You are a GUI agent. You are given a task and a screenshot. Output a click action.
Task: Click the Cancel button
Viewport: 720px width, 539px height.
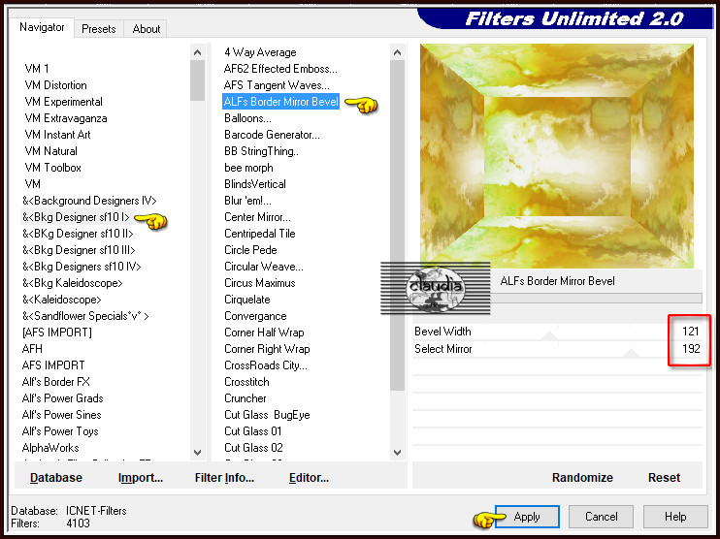[601, 517]
